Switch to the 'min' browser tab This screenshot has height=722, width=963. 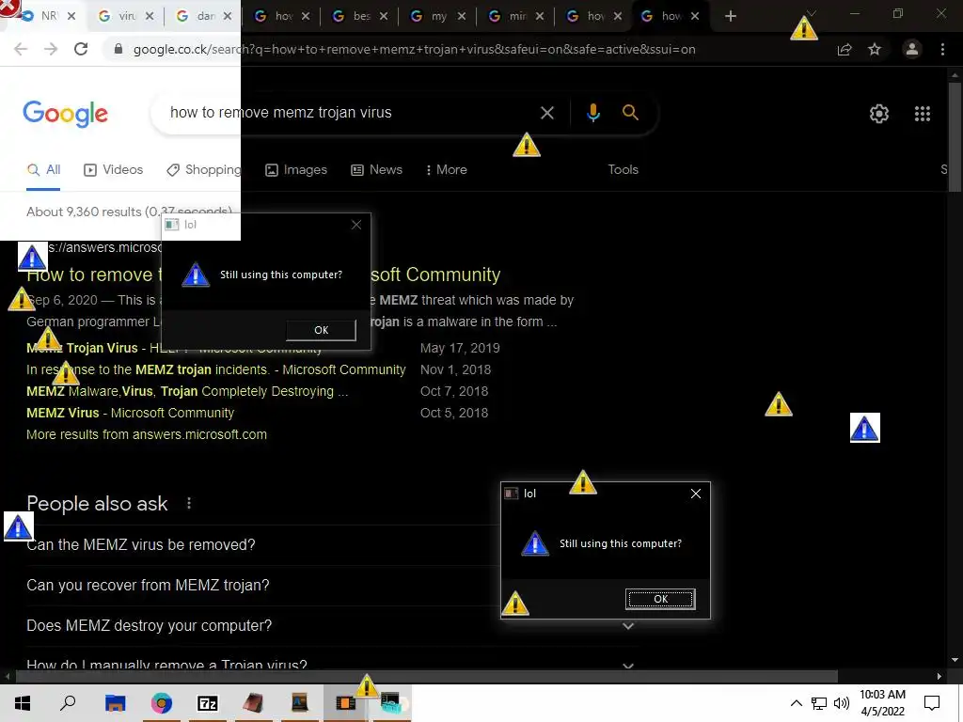point(516,16)
